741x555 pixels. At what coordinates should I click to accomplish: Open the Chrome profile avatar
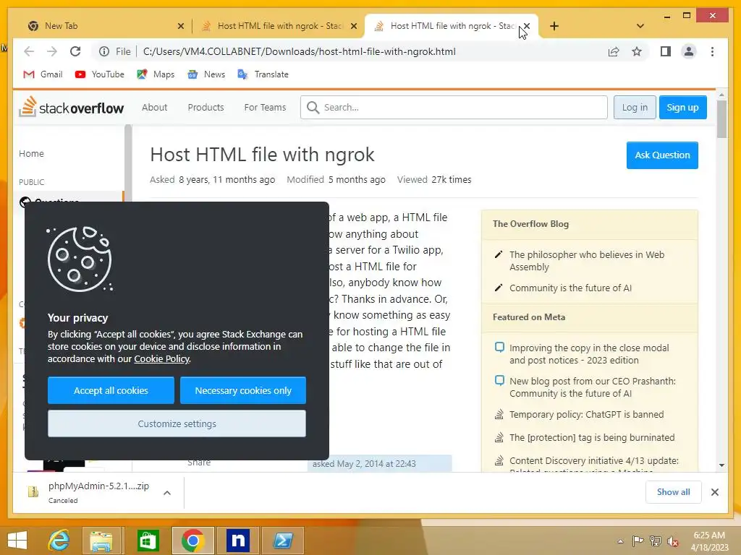[689, 51]
